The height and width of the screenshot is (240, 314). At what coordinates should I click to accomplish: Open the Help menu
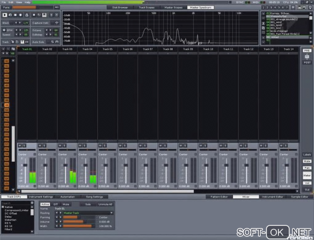click(x=27, y=2)
